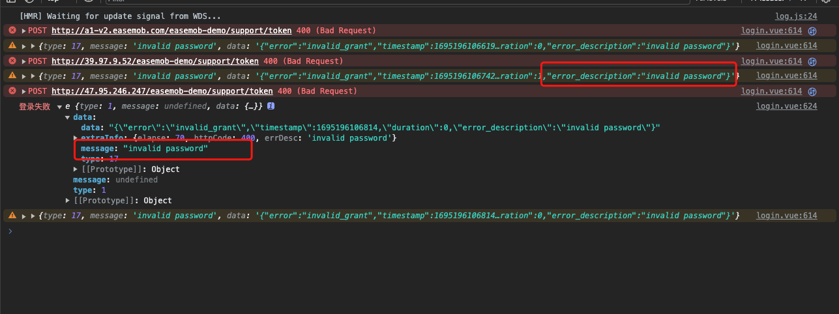Collapse the data: property node
839x314 pixels.
[x=67, y=117]
